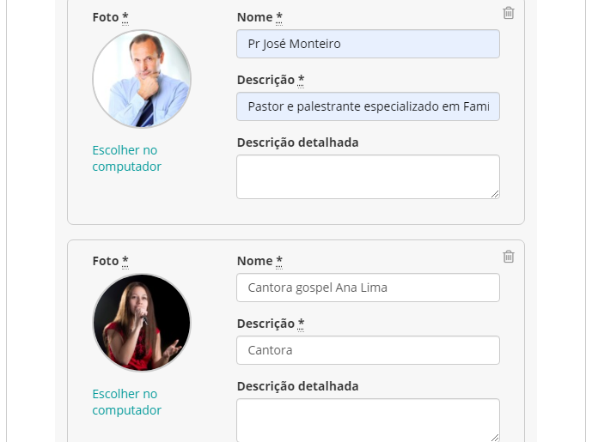
Task: Click 'Descrição detalhada' label in Ana Lima card
Action: pyautogui.click(x=298, y=386)
